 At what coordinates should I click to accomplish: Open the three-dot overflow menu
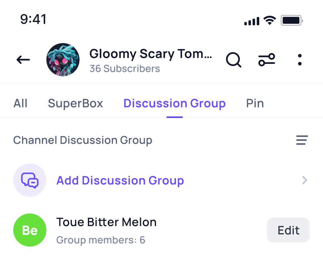point(300,60)
